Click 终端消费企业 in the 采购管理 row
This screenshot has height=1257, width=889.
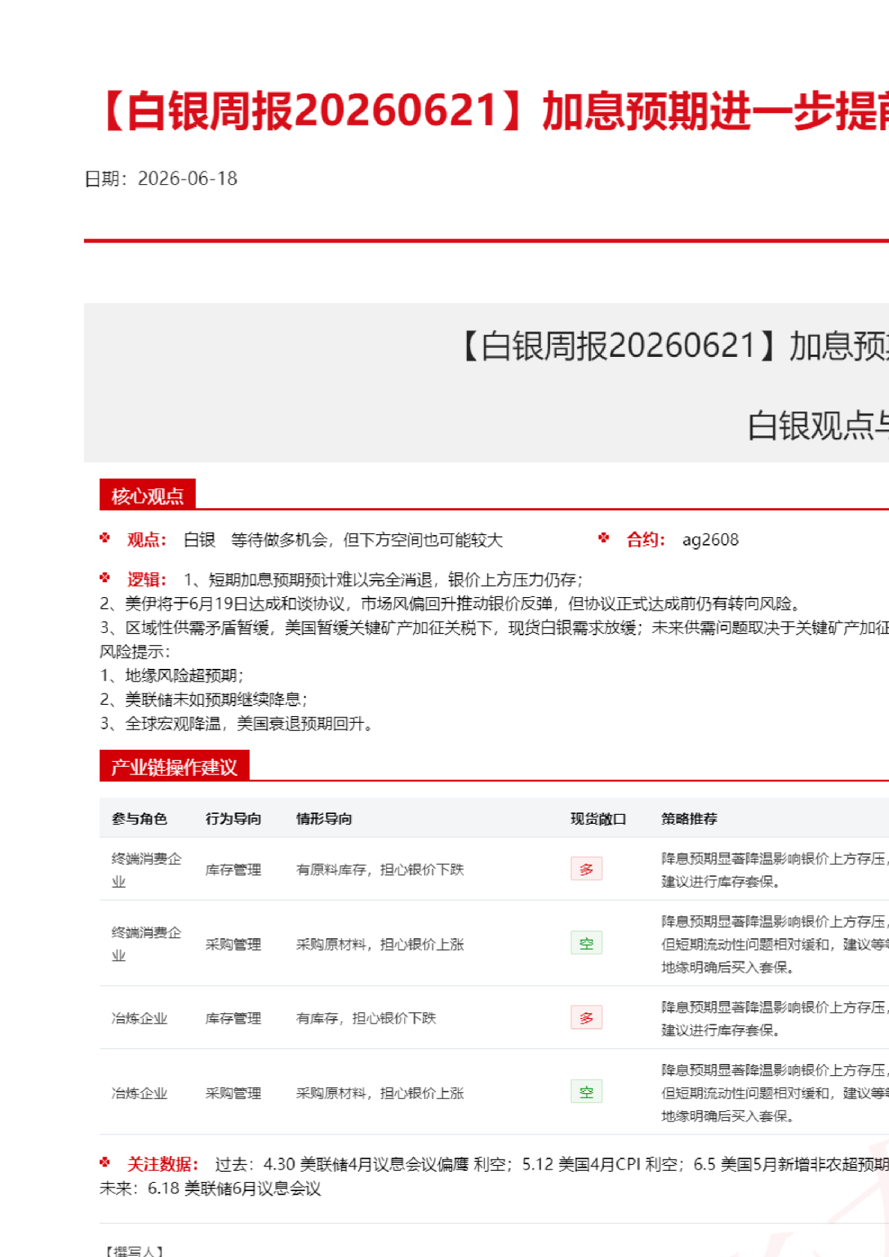(x=147, y=943)
